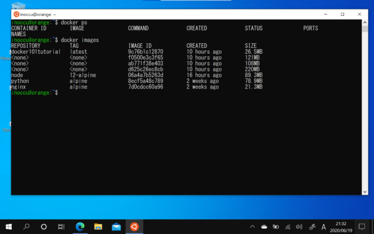Click Show desktop strip at taskbar end
Image resolution: width=374 pixels, height=234 pixels.
coord(373,226)
